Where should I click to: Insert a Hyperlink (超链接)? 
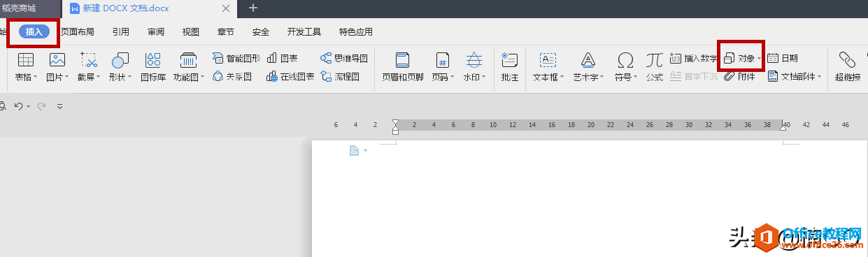848,66
